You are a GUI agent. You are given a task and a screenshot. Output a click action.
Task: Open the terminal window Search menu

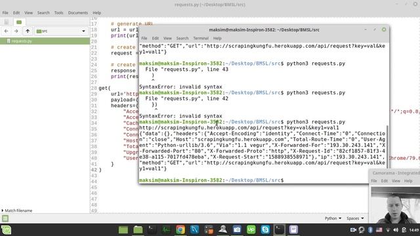pyautogui.click(x=182, y=38)
